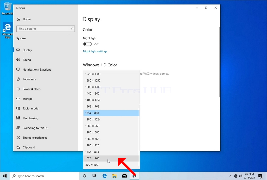Viewport: 267px width, 180px height.
Task: Open Microsoft Edge desktop shortcut
Action: (8, 30)
